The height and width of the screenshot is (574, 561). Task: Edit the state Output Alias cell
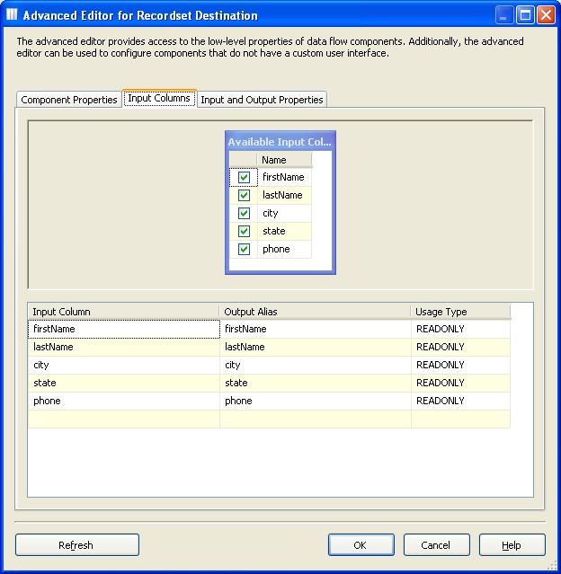click(316, 383)
